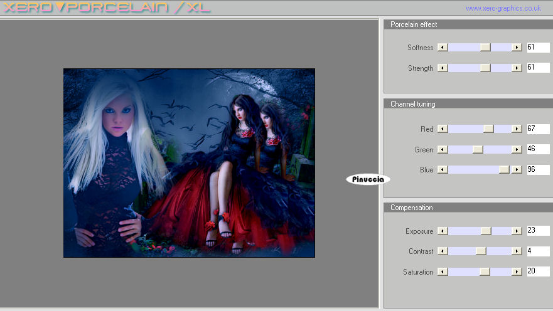Decrease Blue channel with left arrow
The width and height of the screenshot is (553, 311).
coord(443,170)
